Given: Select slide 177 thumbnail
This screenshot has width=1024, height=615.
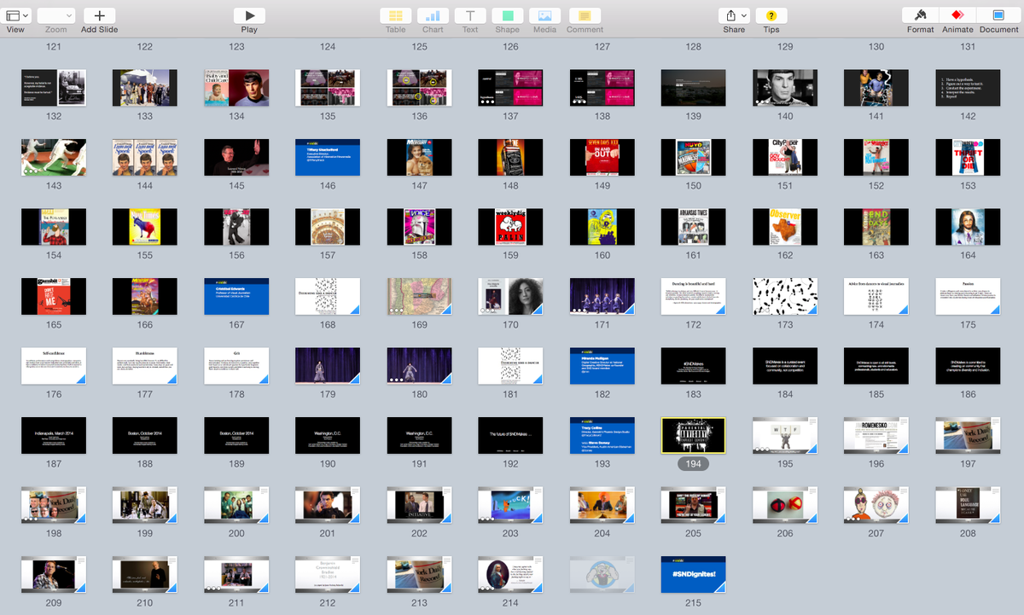Looking at the screenshot, I should (x=145, y=366).
